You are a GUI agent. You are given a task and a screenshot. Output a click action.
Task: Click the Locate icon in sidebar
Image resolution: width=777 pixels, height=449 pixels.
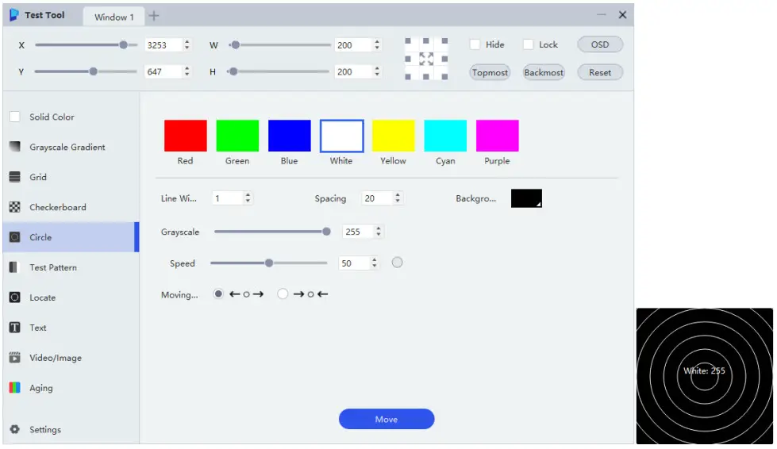click(x=15, y=297)
